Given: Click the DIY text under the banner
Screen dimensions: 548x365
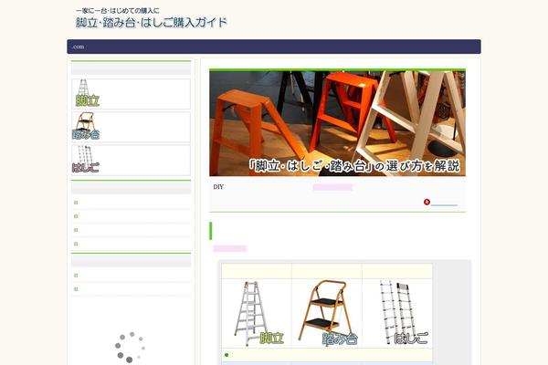Looking at the screenshot, I should point(218,187).
